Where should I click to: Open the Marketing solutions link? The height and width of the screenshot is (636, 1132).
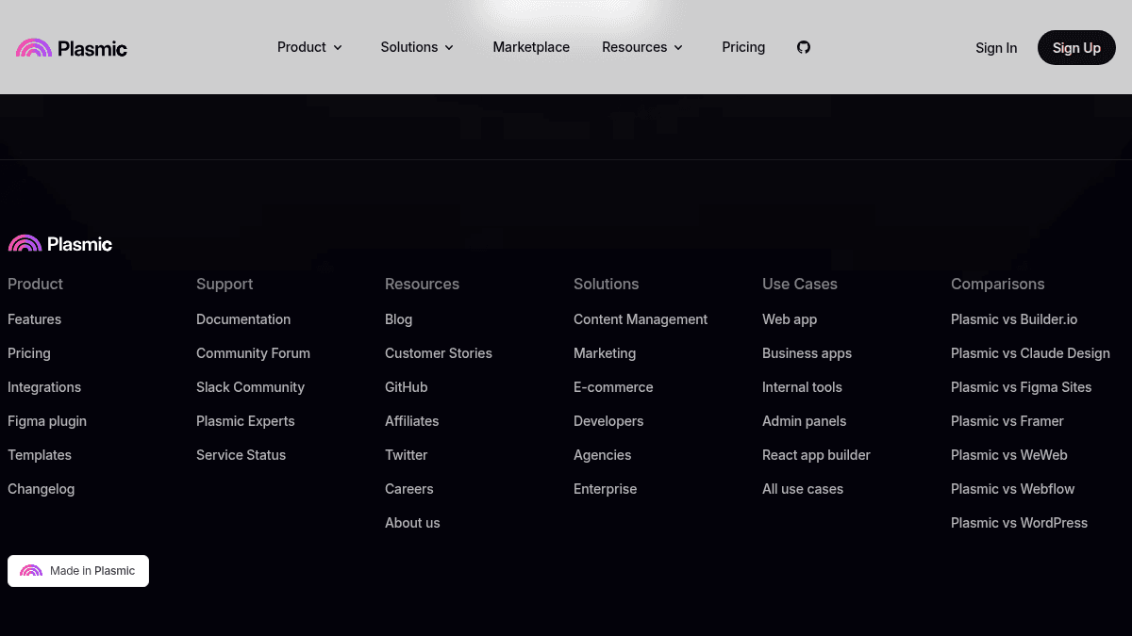pyautogui.click(x=605, y=353)
